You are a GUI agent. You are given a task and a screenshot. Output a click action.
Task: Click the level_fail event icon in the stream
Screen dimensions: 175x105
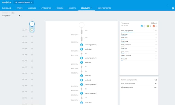[x=81, y=75]
